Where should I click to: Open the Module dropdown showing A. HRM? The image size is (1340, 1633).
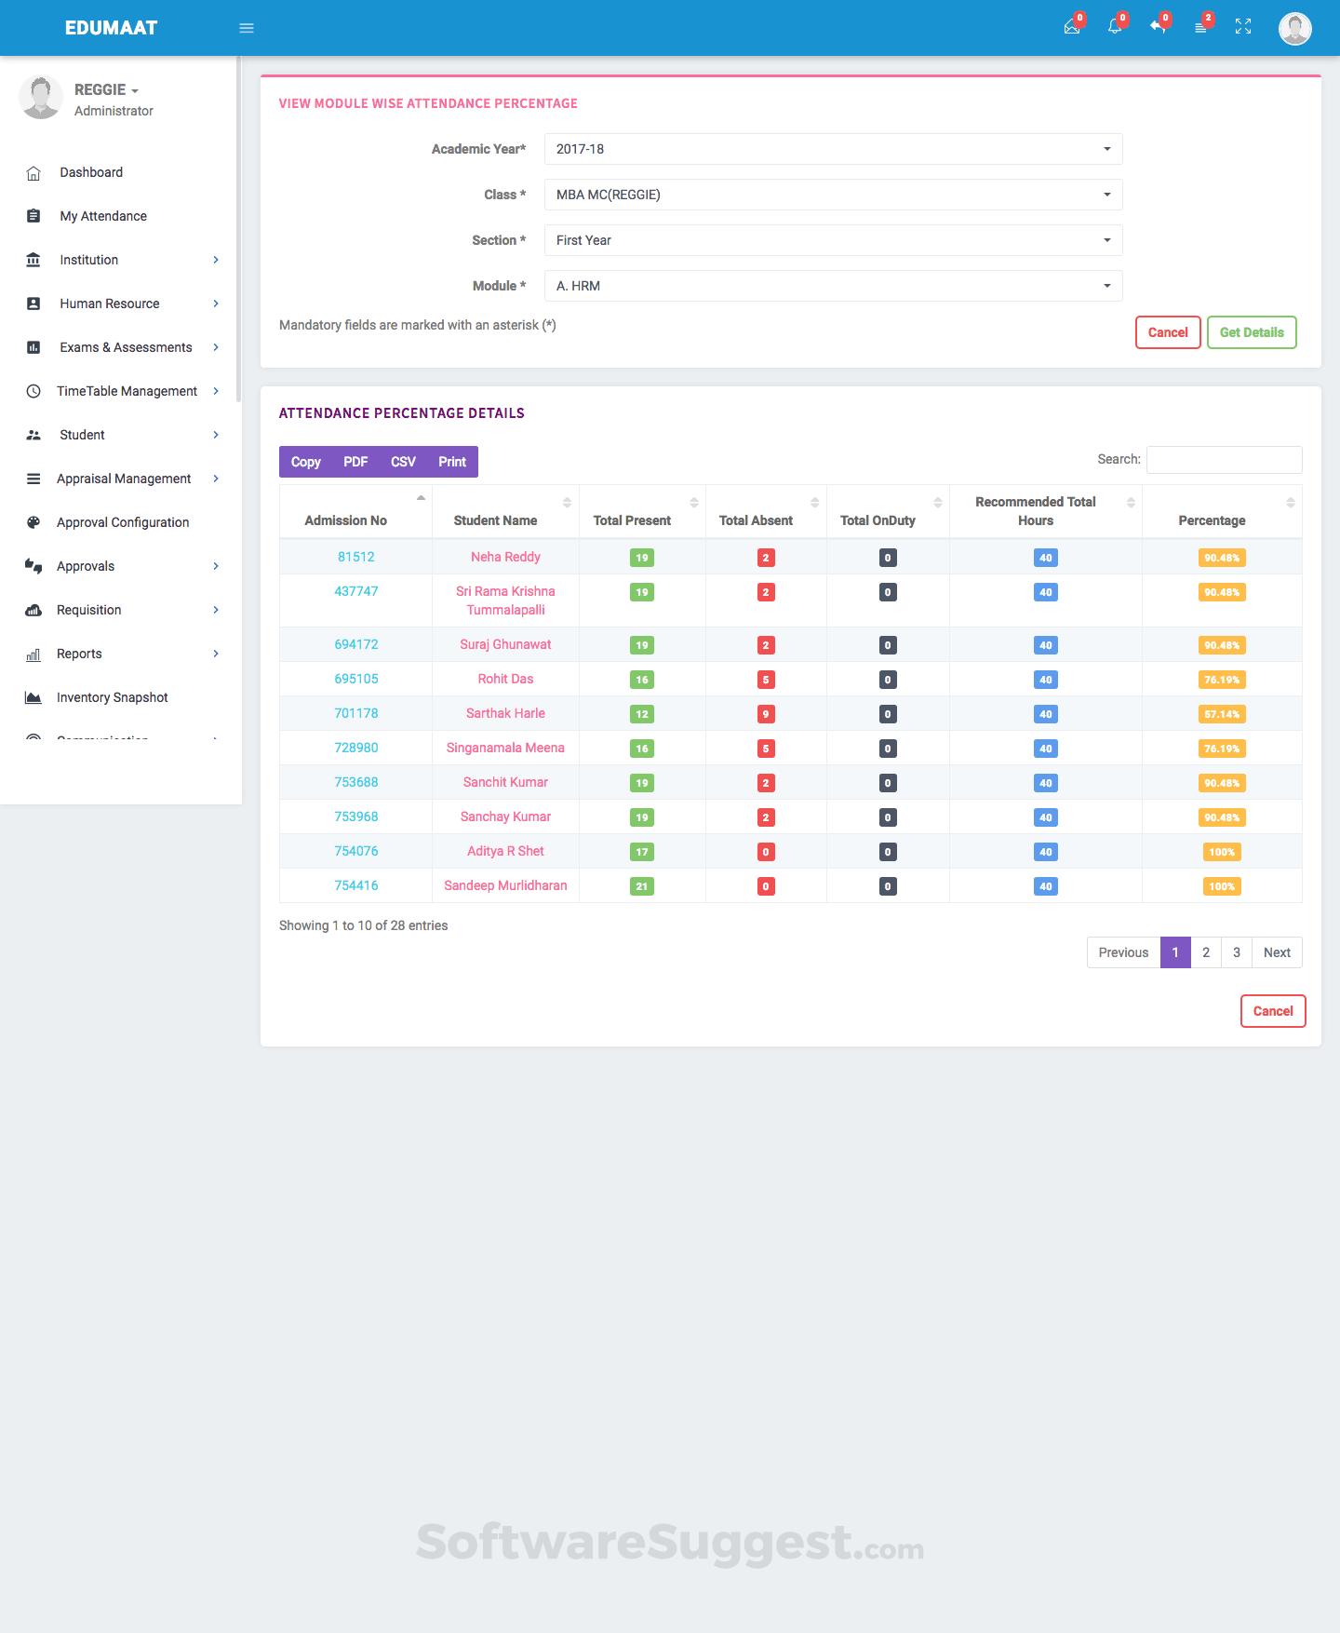pos(833,286)
